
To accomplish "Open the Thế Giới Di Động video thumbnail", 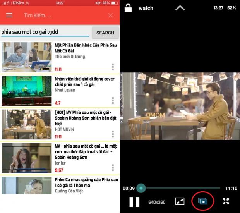I will (26, 57).
